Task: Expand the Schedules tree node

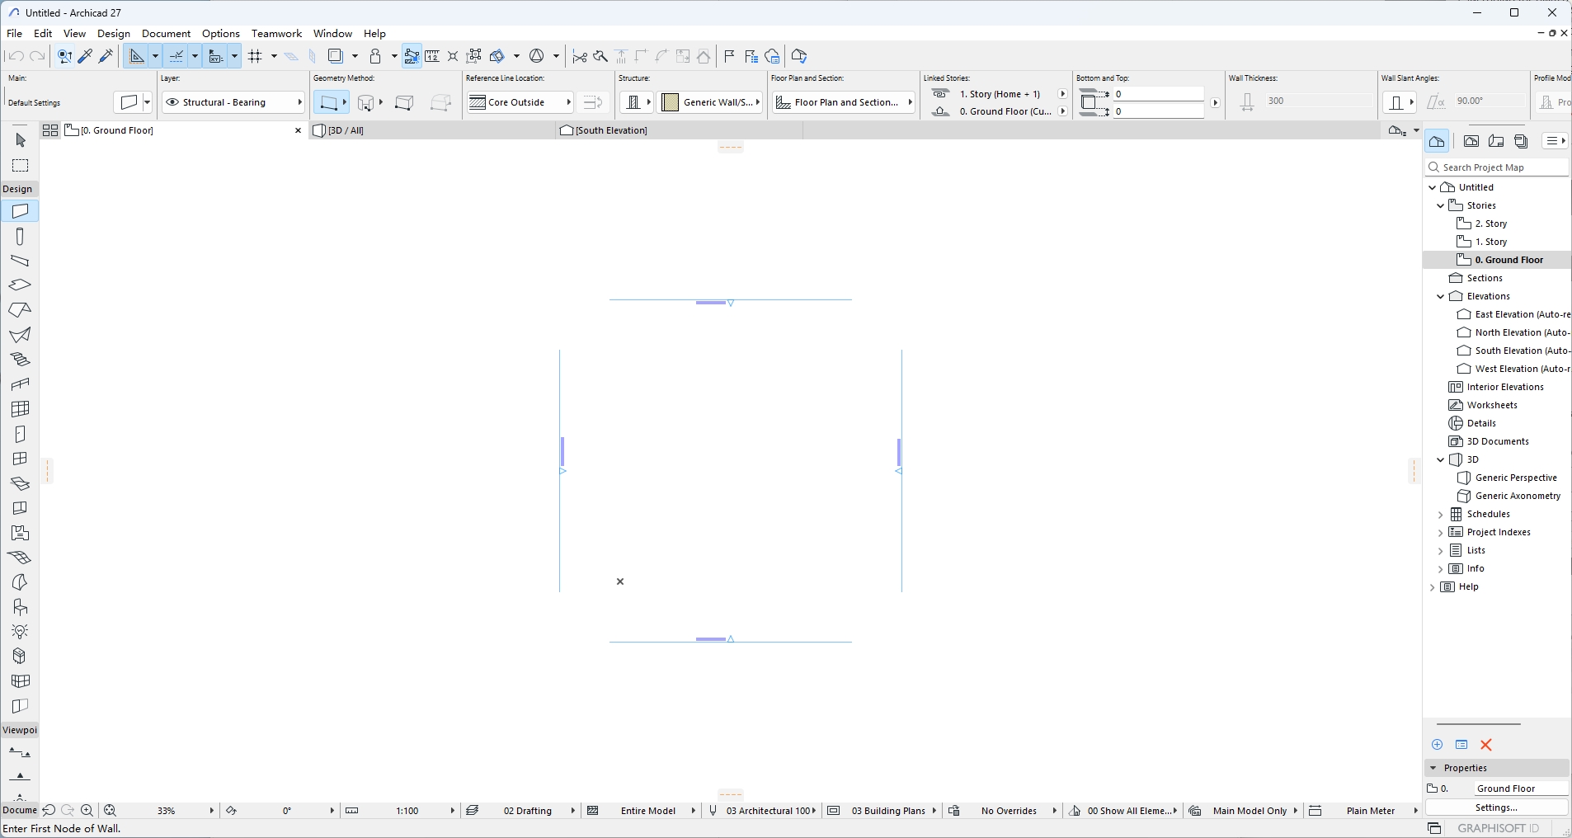Action: click(1441, 514)
